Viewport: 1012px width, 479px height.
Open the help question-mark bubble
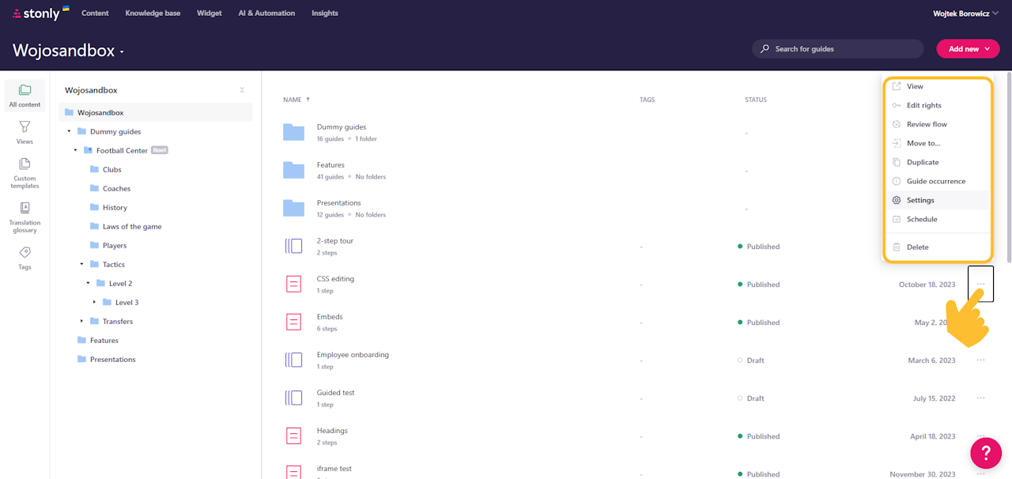986,453
